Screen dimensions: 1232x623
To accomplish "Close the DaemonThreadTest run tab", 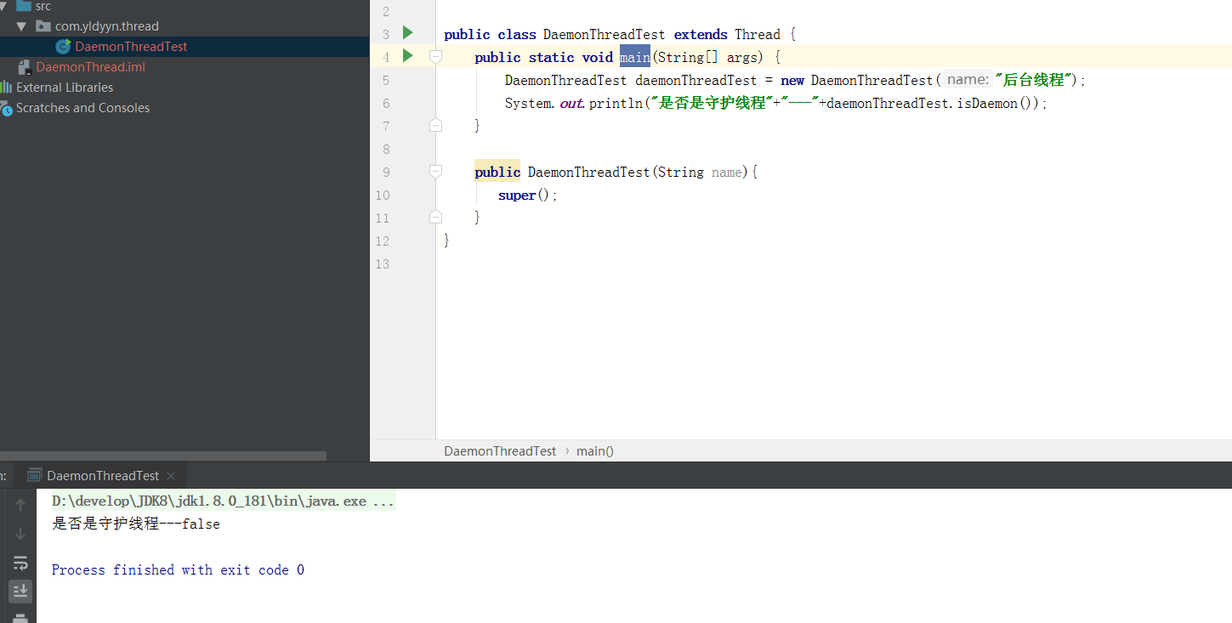I will pyautogui.click(x=171, y=476).
